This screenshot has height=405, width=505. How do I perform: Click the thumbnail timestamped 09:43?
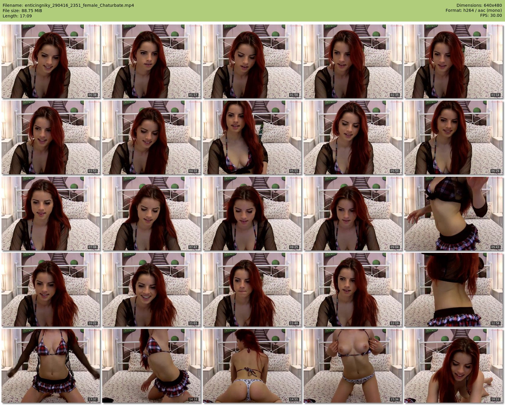(453, 214)
